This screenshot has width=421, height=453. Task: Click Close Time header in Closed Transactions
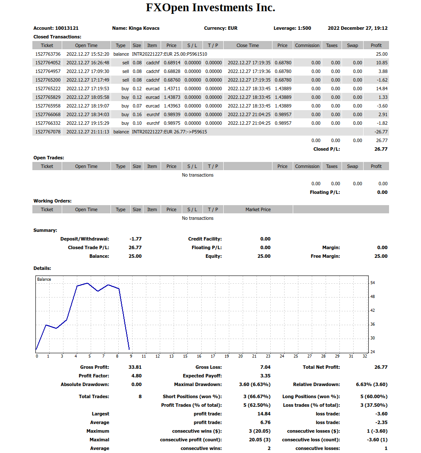(247, 45)
